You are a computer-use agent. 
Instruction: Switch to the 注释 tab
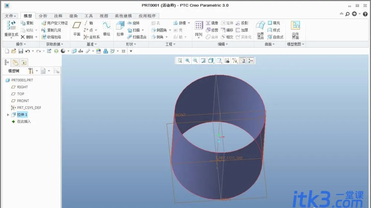[x=58, y=16]
